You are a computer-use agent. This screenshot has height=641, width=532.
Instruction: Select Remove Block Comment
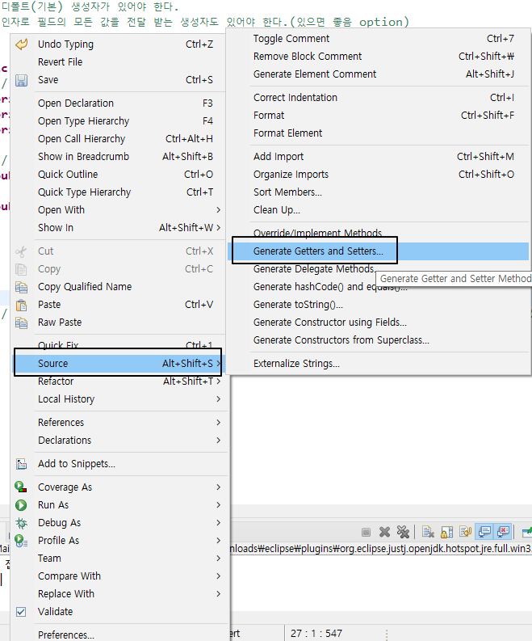pyautogui.click(x=378, y=57)
